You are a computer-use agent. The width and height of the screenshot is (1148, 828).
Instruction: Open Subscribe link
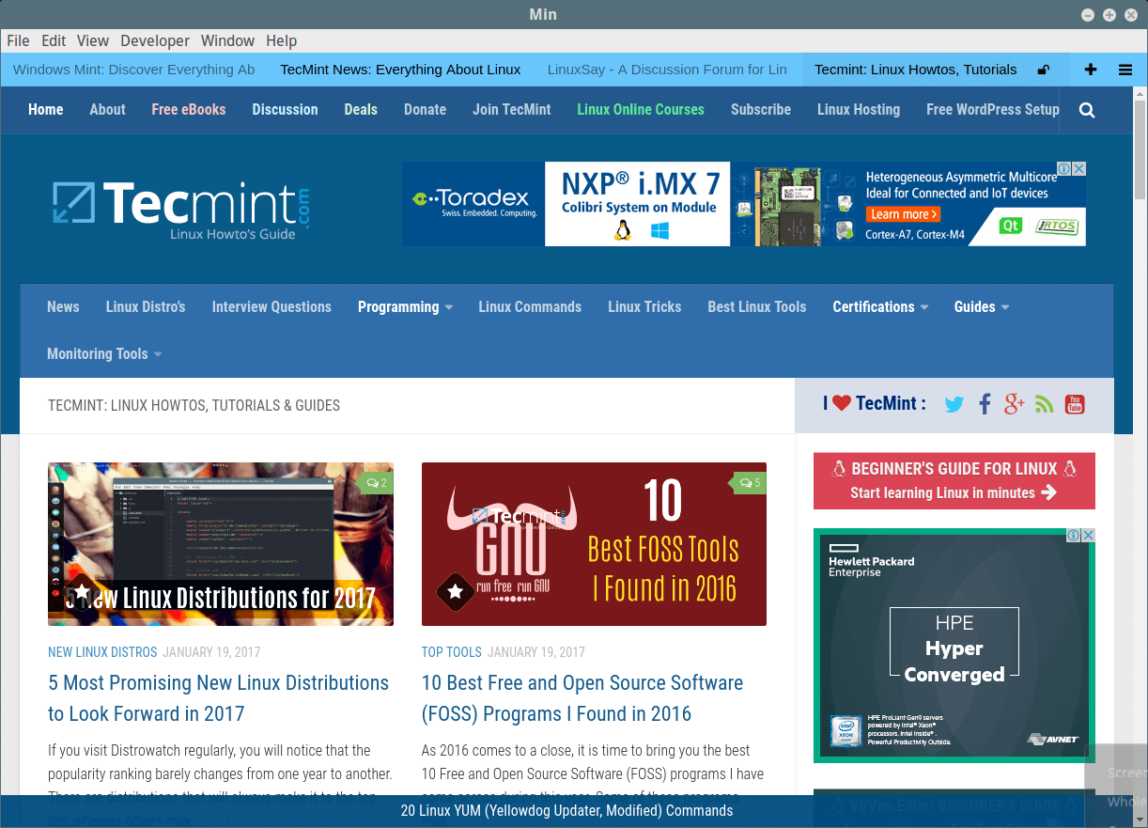coord(761,110)
